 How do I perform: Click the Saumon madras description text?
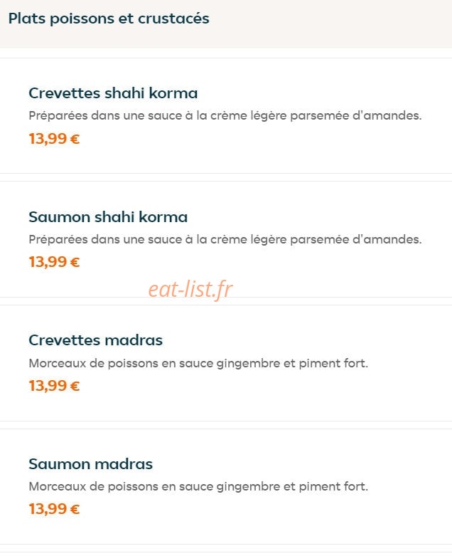tap(198, 486)
